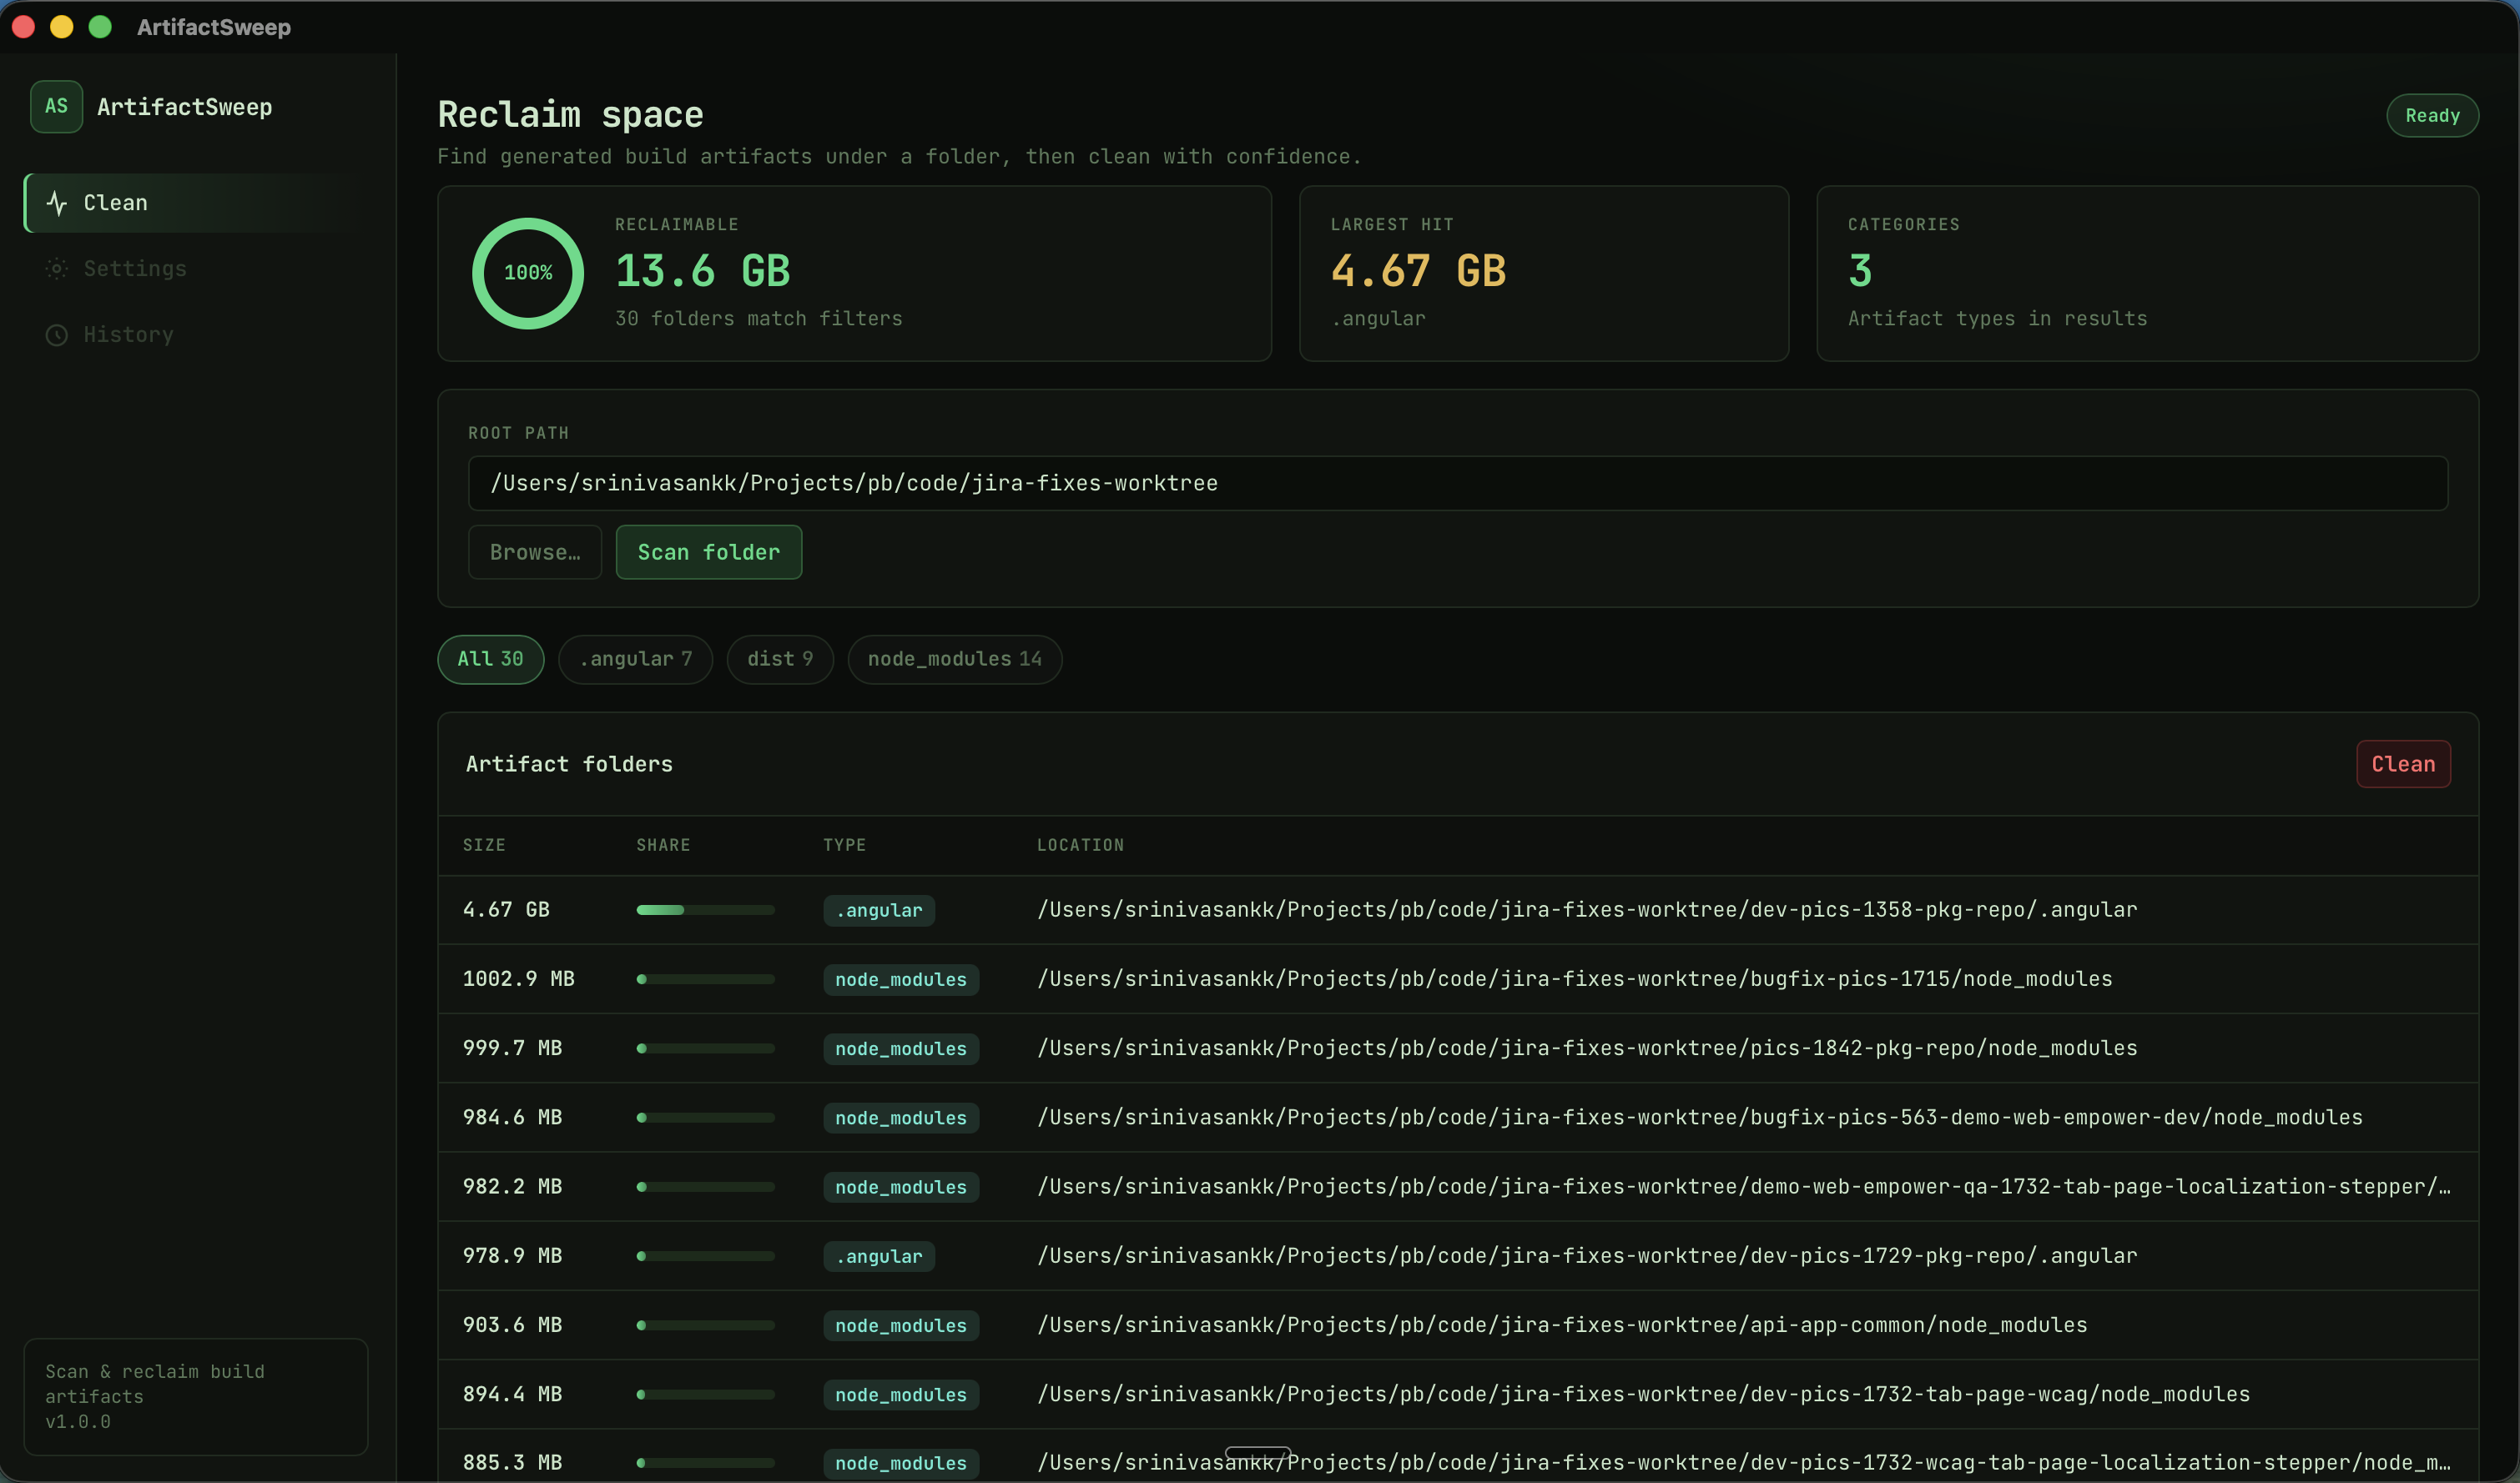Click the pics-1842-pkg-repo/node_modules location path
Viewport: 2520px width, 1483px height.
pos(1587,1048)
